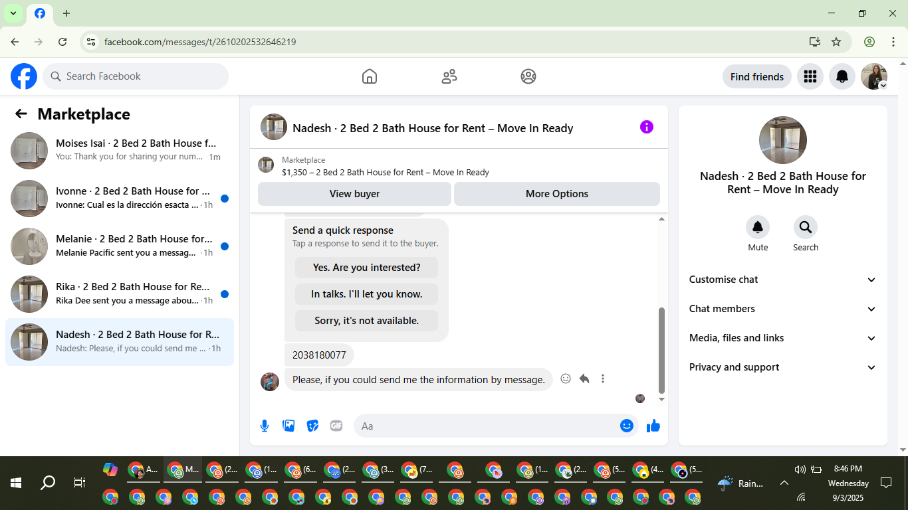The image size is (908, 510).
Task: Open Nadesh listing thumbnail in right panel
Action: [x=783, y=140]
